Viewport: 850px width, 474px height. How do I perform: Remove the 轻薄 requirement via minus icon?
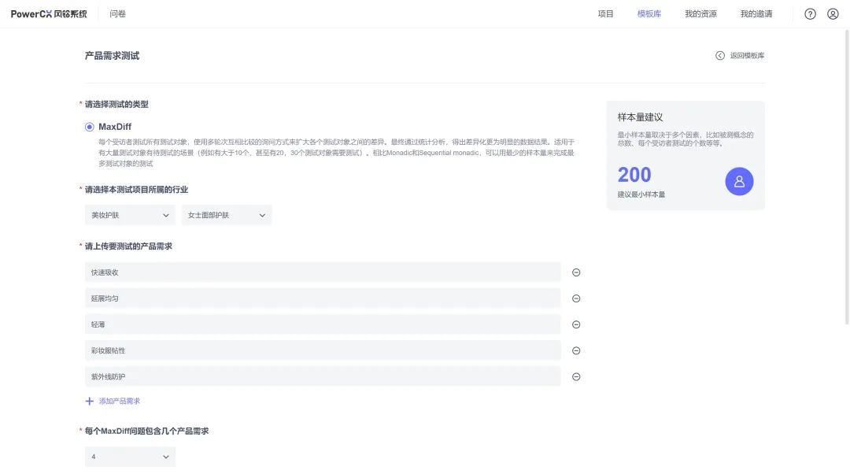(x=576, y=324)
